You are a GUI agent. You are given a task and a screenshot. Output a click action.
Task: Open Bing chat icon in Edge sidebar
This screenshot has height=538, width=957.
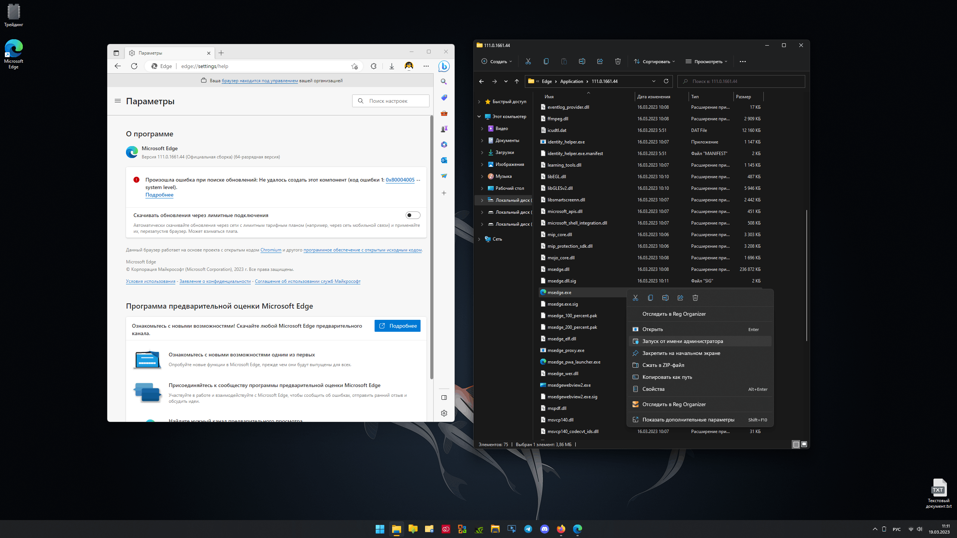coord(444,66)
